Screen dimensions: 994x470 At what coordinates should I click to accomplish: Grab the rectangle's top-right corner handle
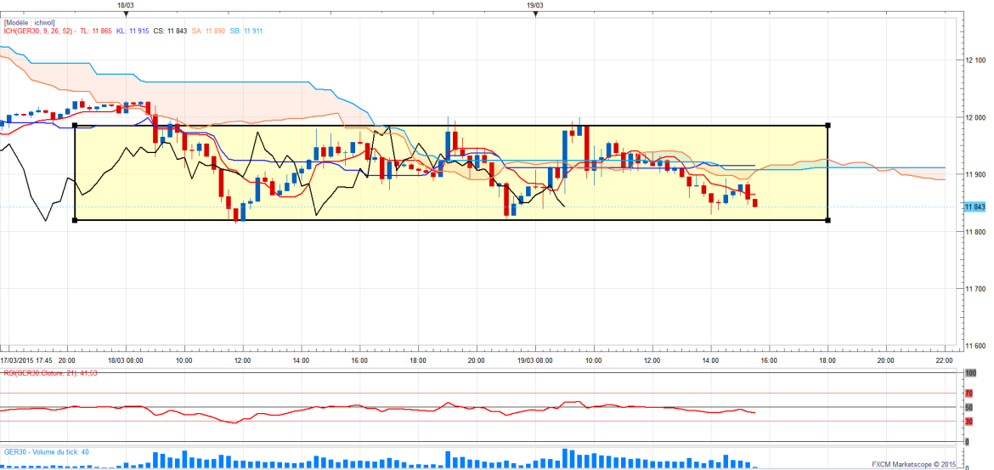click(x=827, y=126)
